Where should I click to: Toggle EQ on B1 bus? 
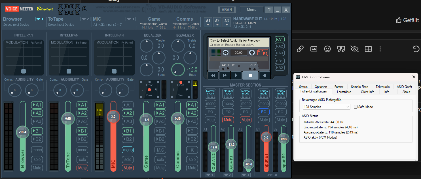(x=264, y=112)
